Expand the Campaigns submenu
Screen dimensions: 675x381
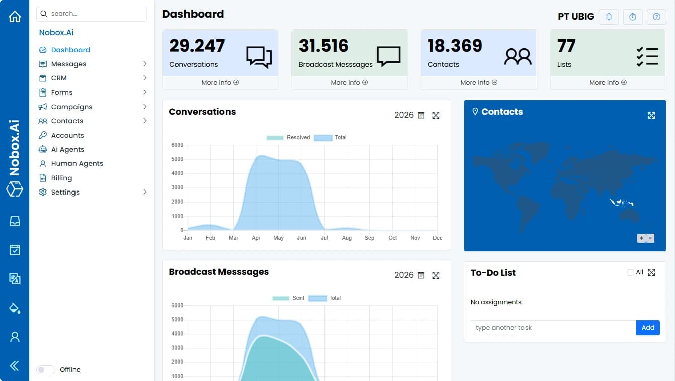pyautogui.click(x=145, y=107)
